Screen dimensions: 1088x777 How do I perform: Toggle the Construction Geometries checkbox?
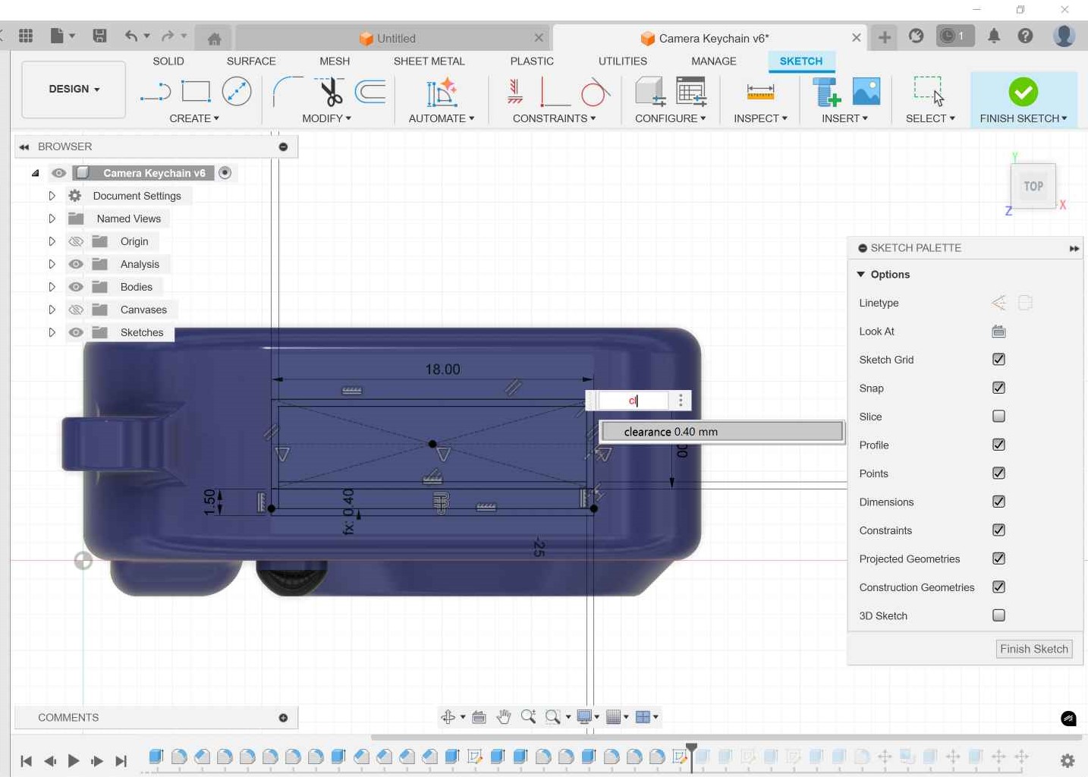[998, 587]
